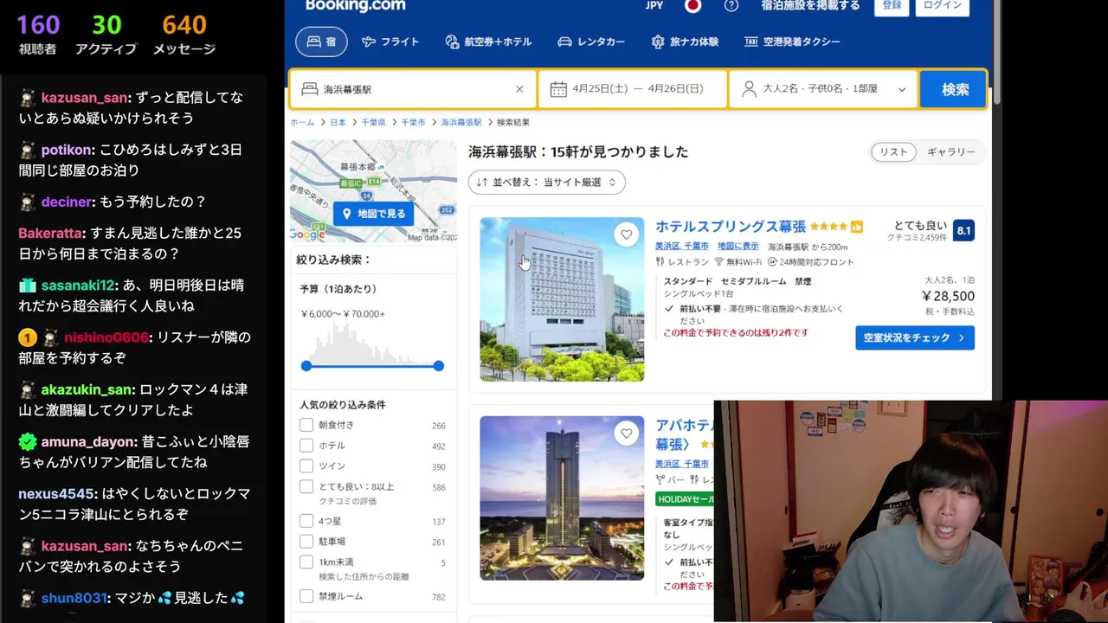The image size is (1108, 623).
Task: Click the numbered badge beside nishino0606
Action: coord(27,337)
